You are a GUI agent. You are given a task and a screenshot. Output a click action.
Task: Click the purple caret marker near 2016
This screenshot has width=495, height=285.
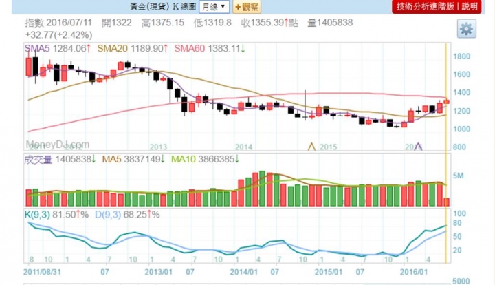[x=420, y=146]
